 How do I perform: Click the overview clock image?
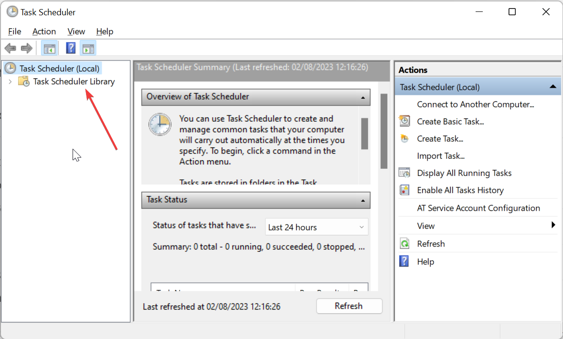(160, 124)
